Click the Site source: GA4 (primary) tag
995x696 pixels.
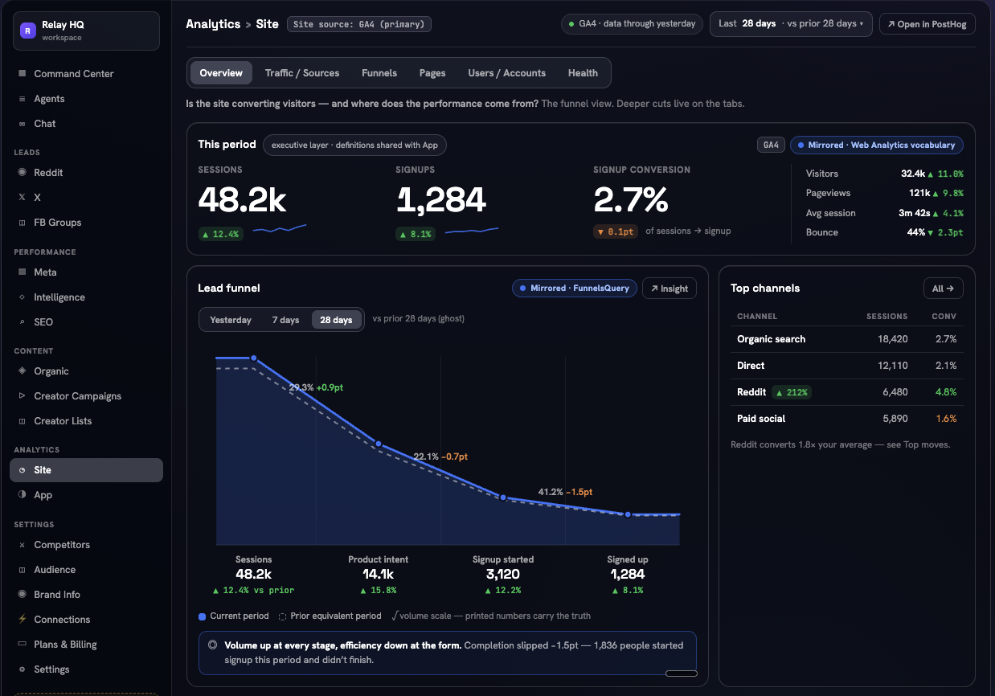(359, 24)
